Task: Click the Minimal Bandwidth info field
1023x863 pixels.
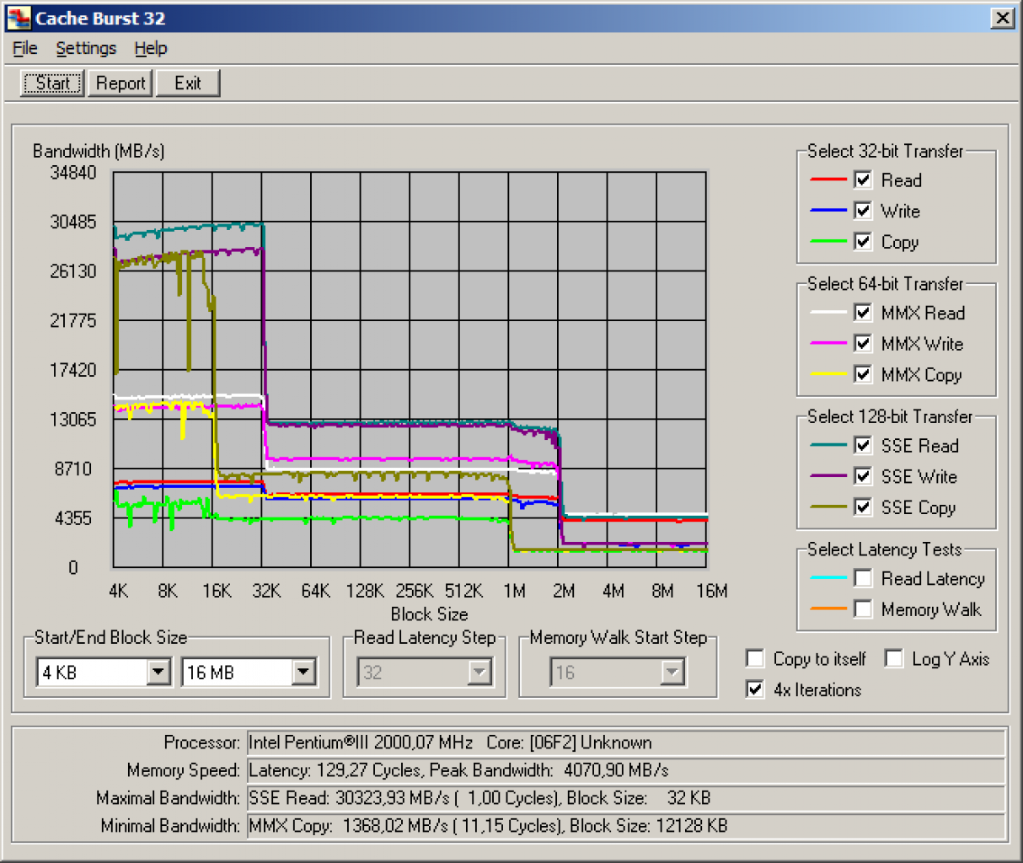Action: pos(625,826)
